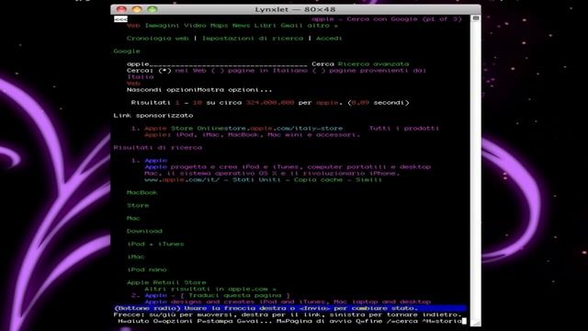
Task: Click the red 'Web' label under Italia
Action: (133, 84)
